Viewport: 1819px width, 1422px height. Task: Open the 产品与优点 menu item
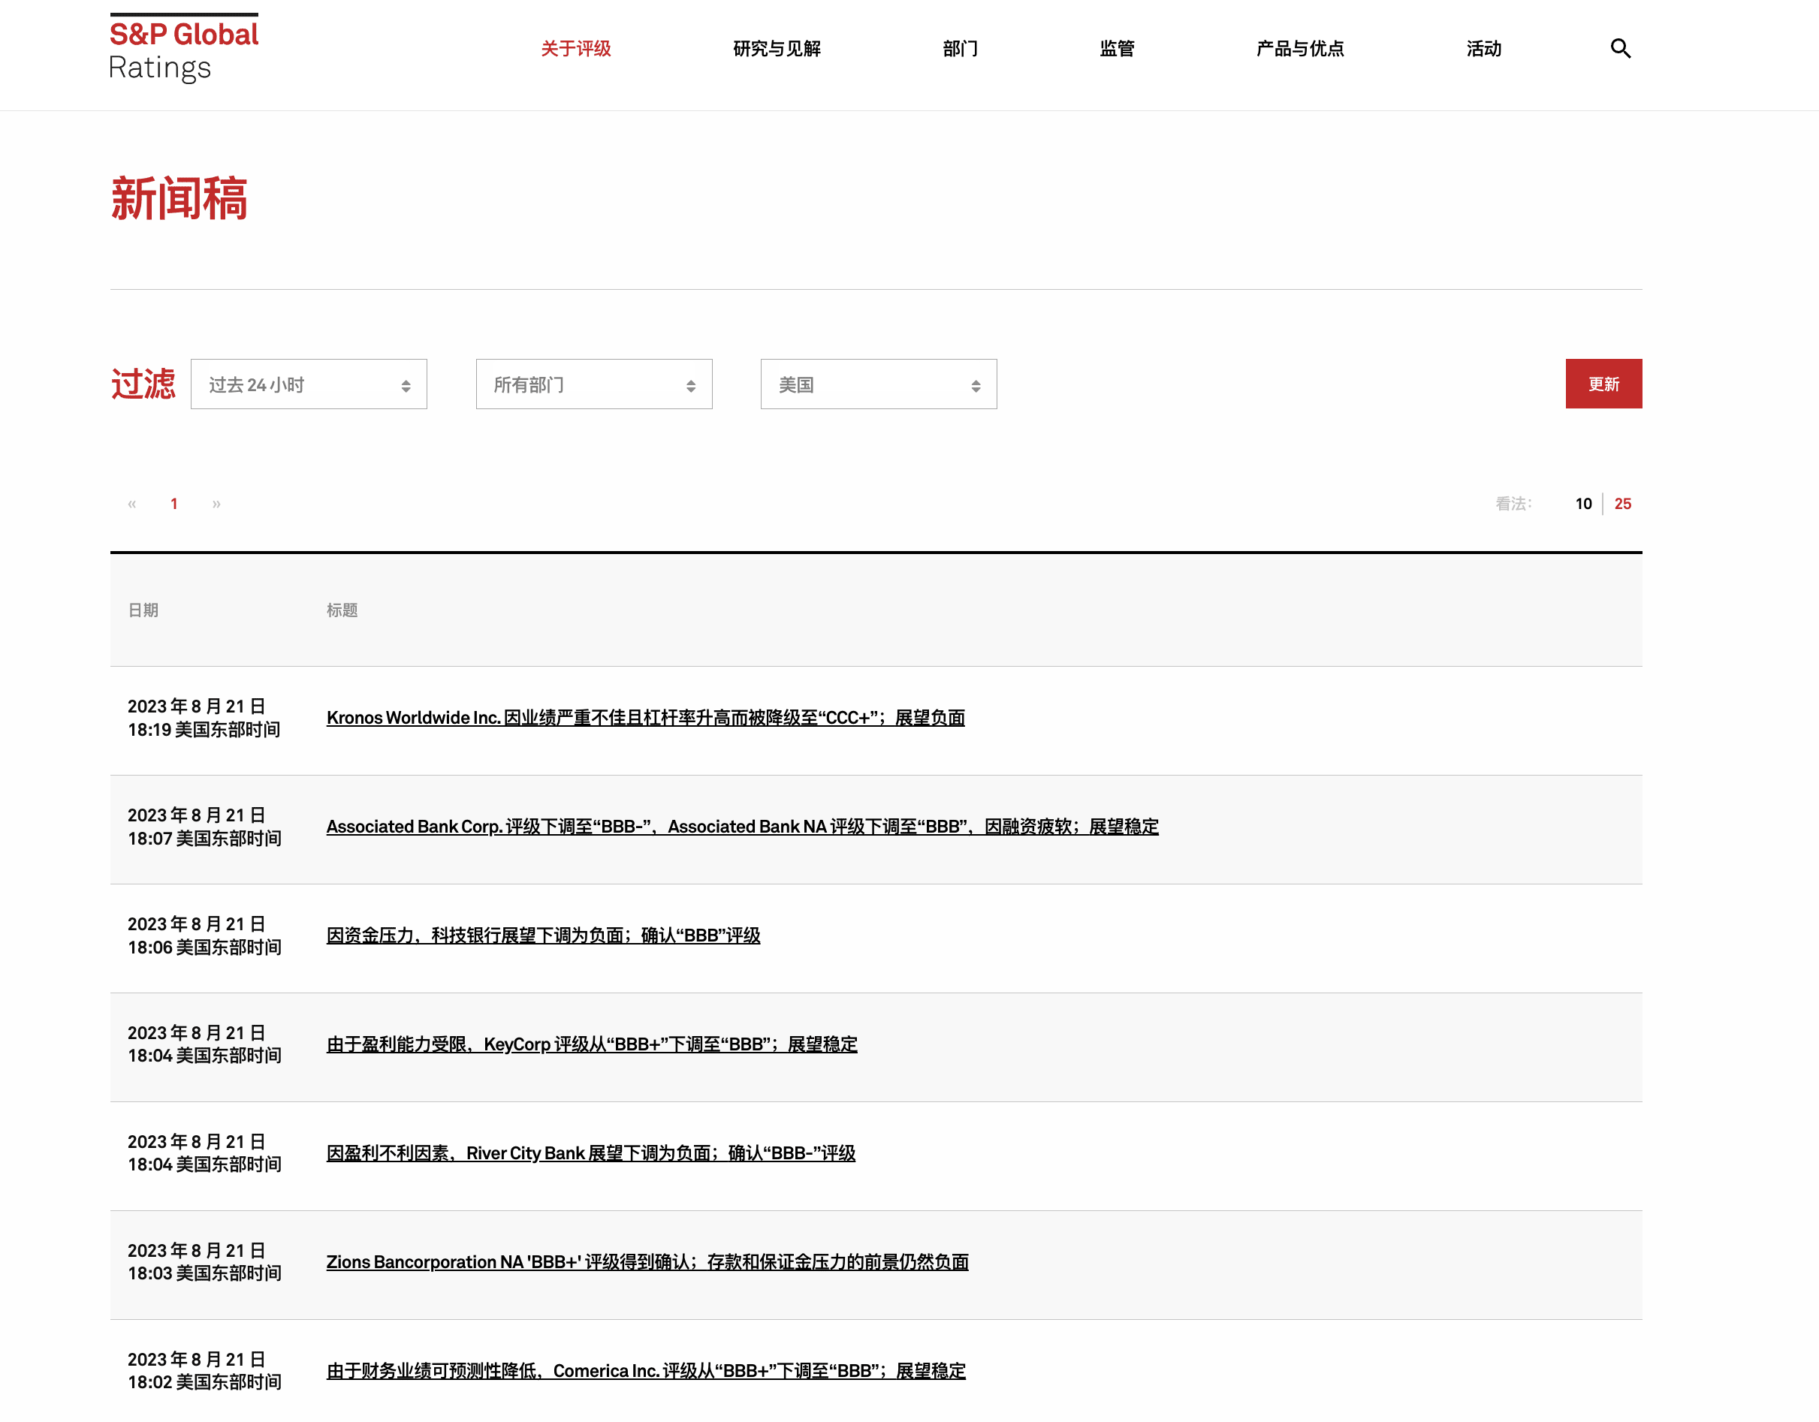(1299, 48)
